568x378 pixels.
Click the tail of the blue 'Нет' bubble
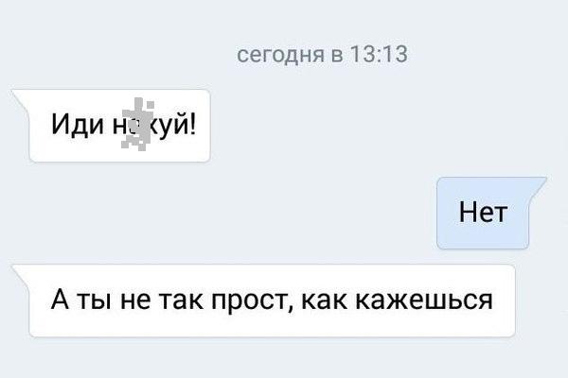point(538,187)
